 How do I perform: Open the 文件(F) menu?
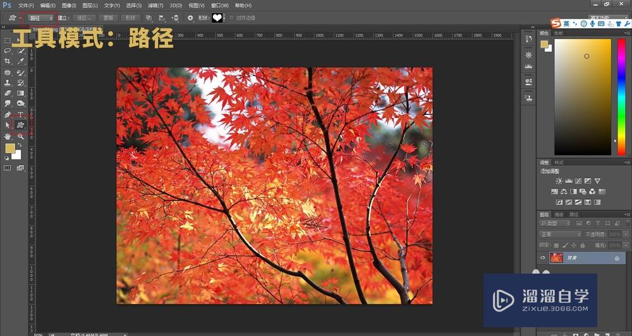click(26, 6)
